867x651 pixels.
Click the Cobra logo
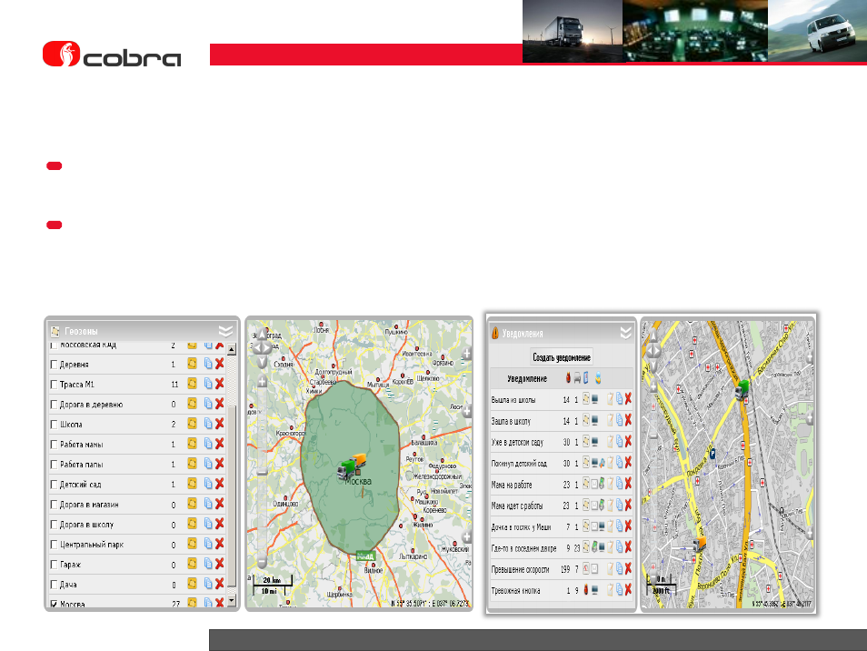113,55
